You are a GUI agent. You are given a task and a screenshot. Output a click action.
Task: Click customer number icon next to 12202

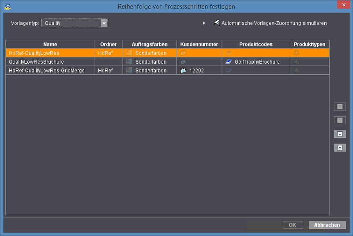pos(183,71)
